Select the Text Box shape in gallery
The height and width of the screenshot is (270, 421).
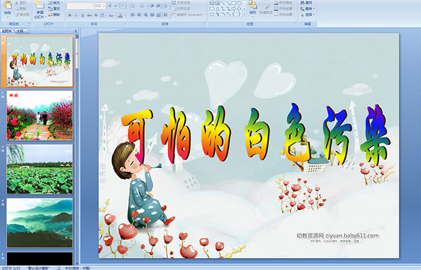coord(212,3)
